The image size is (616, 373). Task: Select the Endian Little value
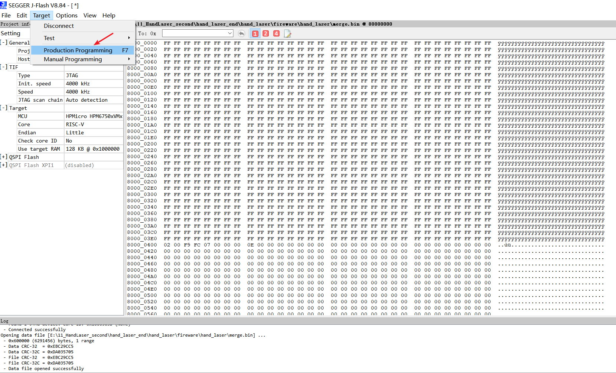point(94,132)
